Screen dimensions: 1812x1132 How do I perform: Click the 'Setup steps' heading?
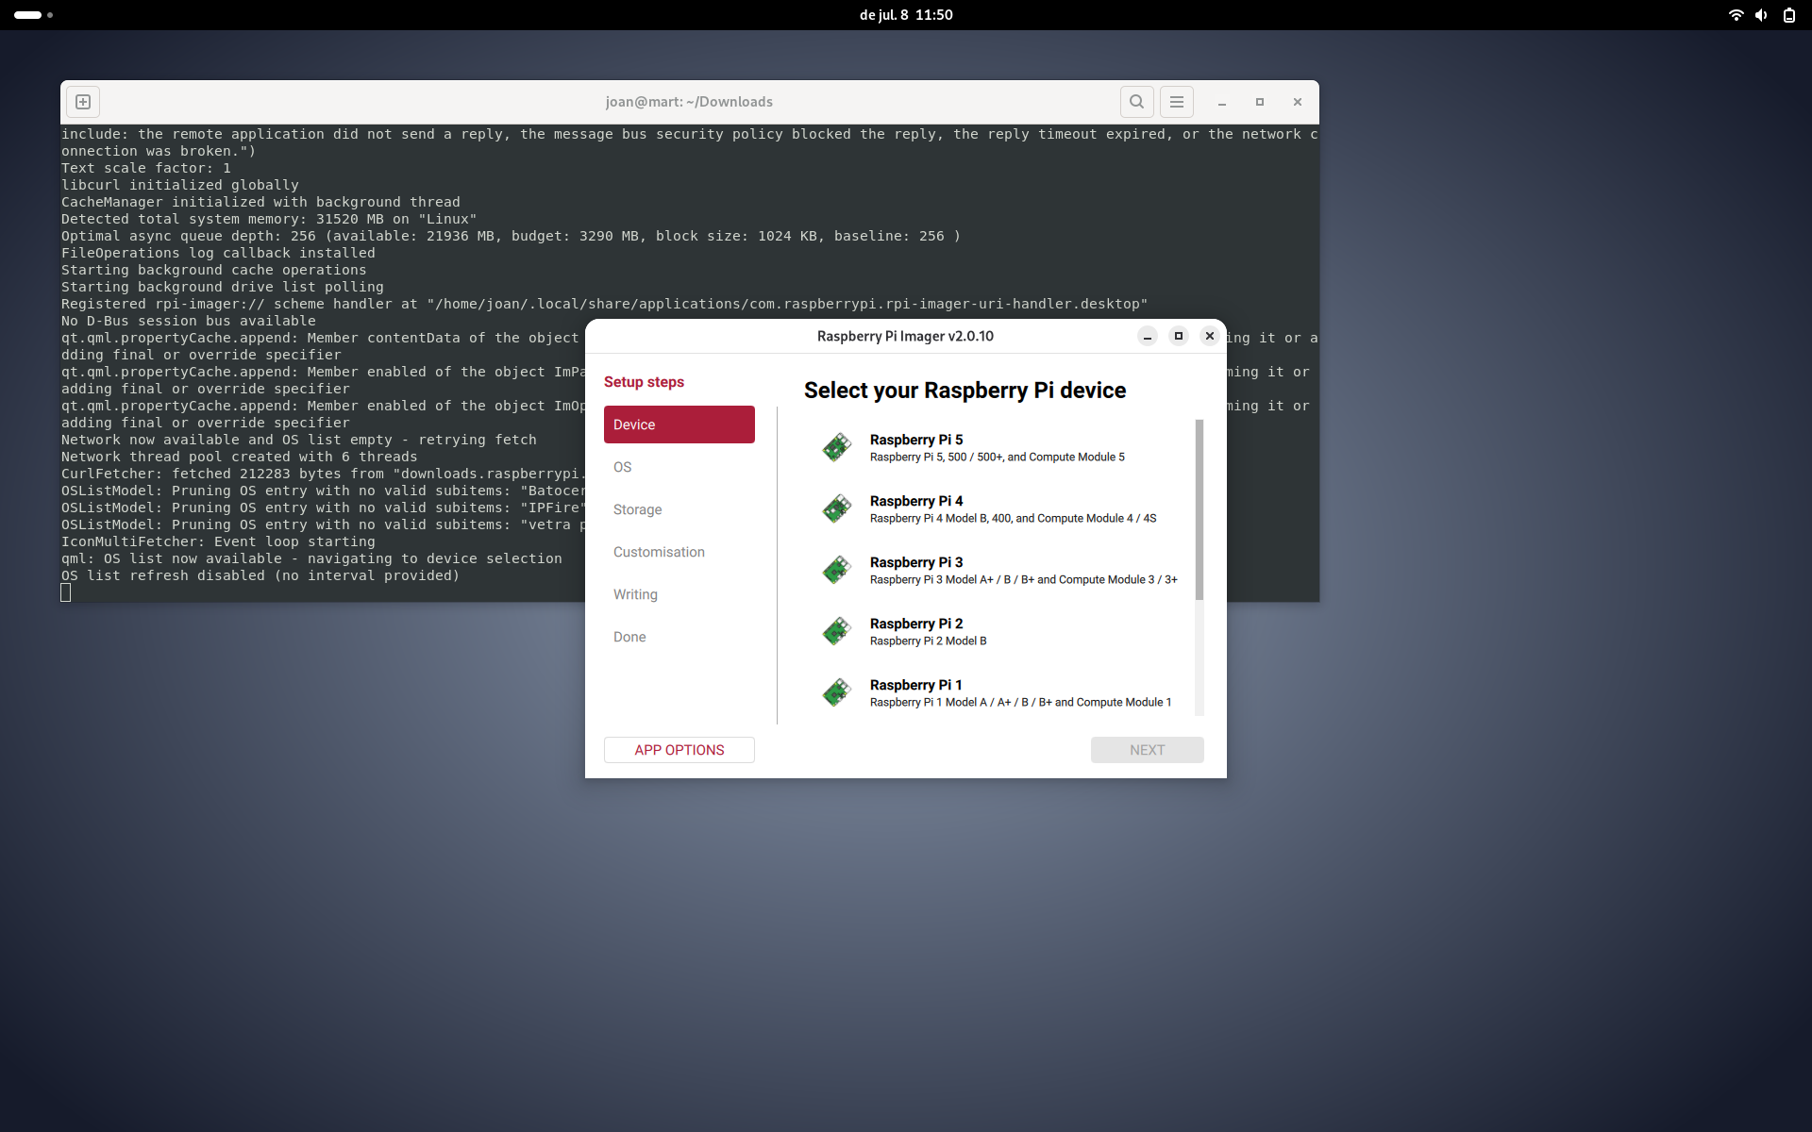coord(644,382)
